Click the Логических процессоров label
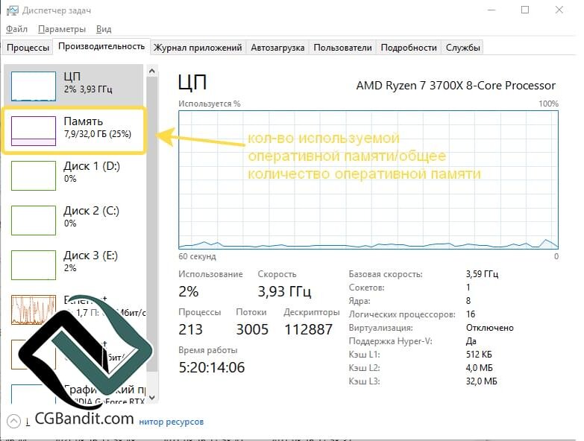The image size is (584, 441). tap(402, 314)
